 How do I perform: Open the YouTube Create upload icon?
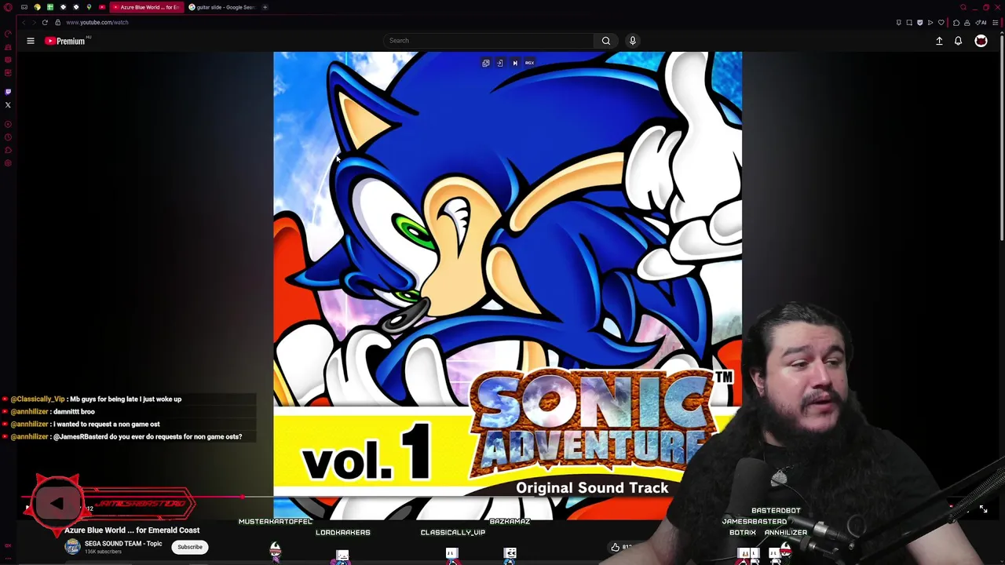pyautogui.click(x=939, y=41)
